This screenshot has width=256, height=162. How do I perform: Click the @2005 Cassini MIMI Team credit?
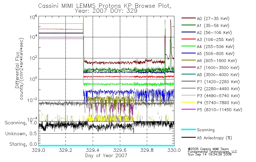coord(208,149)
